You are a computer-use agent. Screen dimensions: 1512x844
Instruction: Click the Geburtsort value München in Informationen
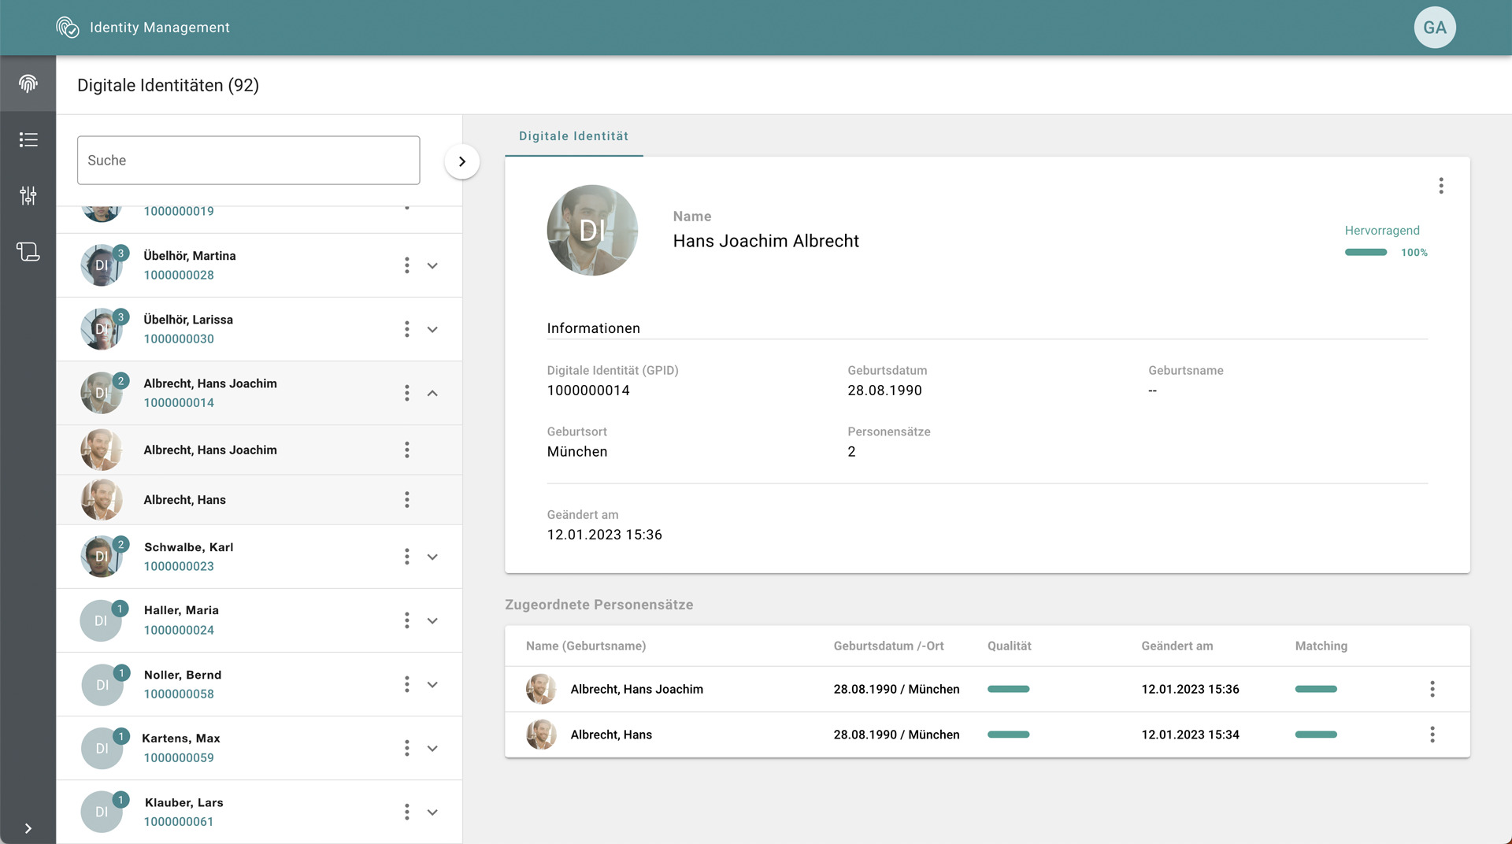click(x=577, y=452)
